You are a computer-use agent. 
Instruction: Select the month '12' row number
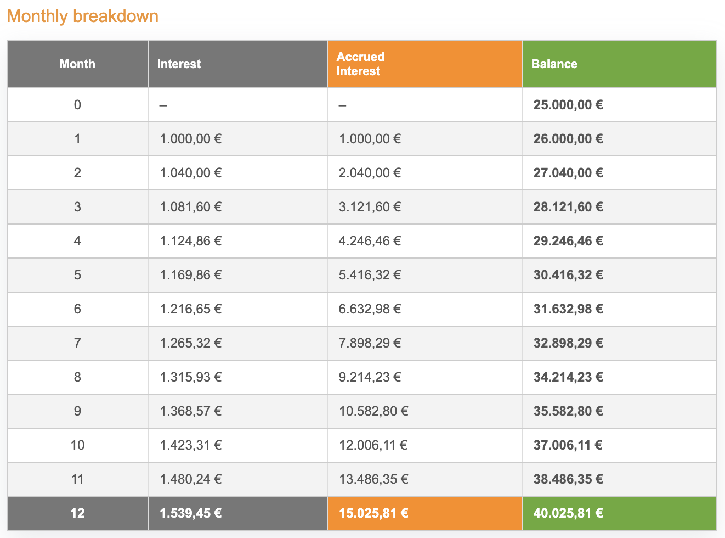[x=77, y=513]
